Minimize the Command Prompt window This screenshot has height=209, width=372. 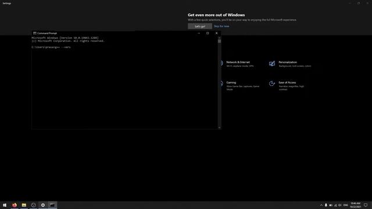click(x=199, y=33)
